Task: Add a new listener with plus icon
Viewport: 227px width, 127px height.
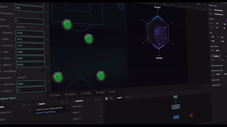Action: click(x=100, y=99)
